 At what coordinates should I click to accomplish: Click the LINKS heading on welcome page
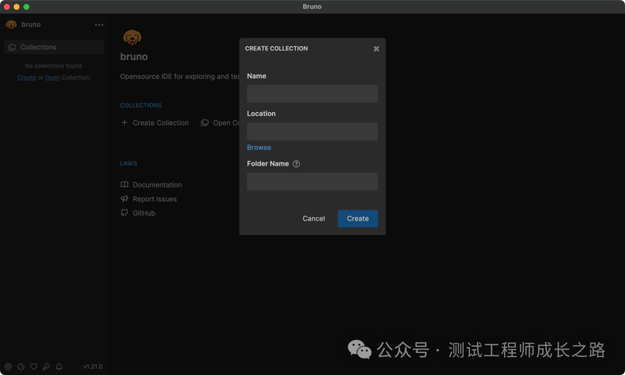[128, 163]
